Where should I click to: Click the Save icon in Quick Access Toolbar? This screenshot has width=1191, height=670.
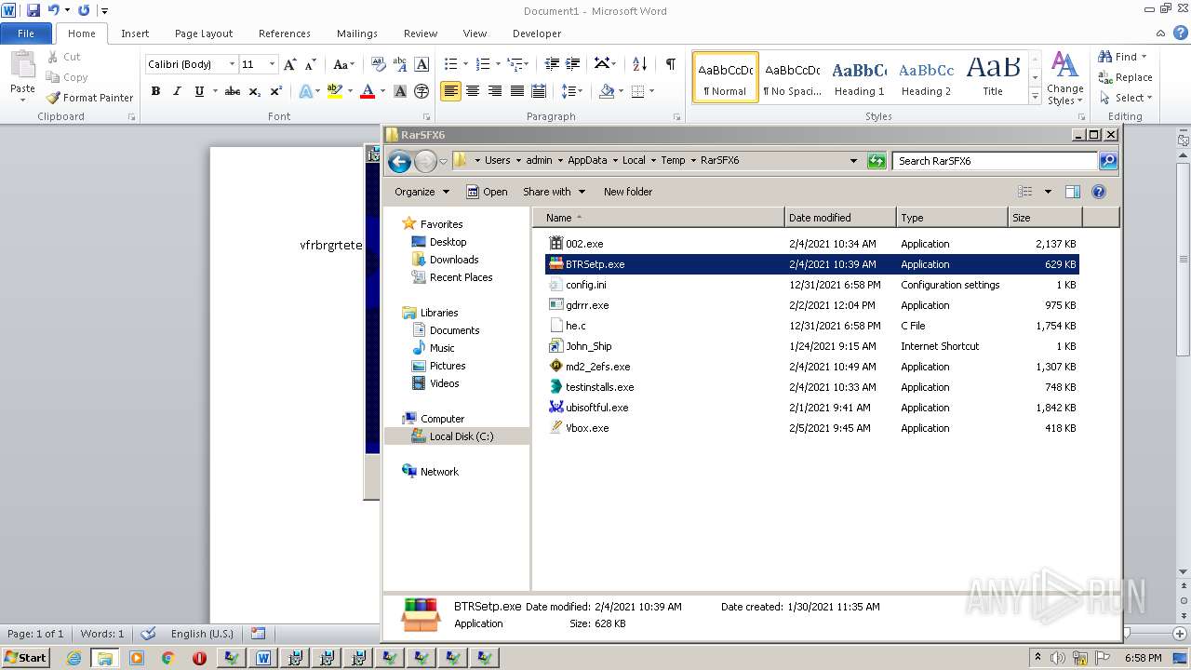(x=33, y=10)
